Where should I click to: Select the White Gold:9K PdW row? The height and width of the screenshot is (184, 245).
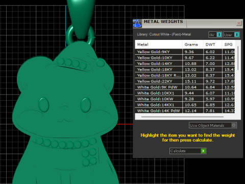pyautogui.click(x=185, y=87)
